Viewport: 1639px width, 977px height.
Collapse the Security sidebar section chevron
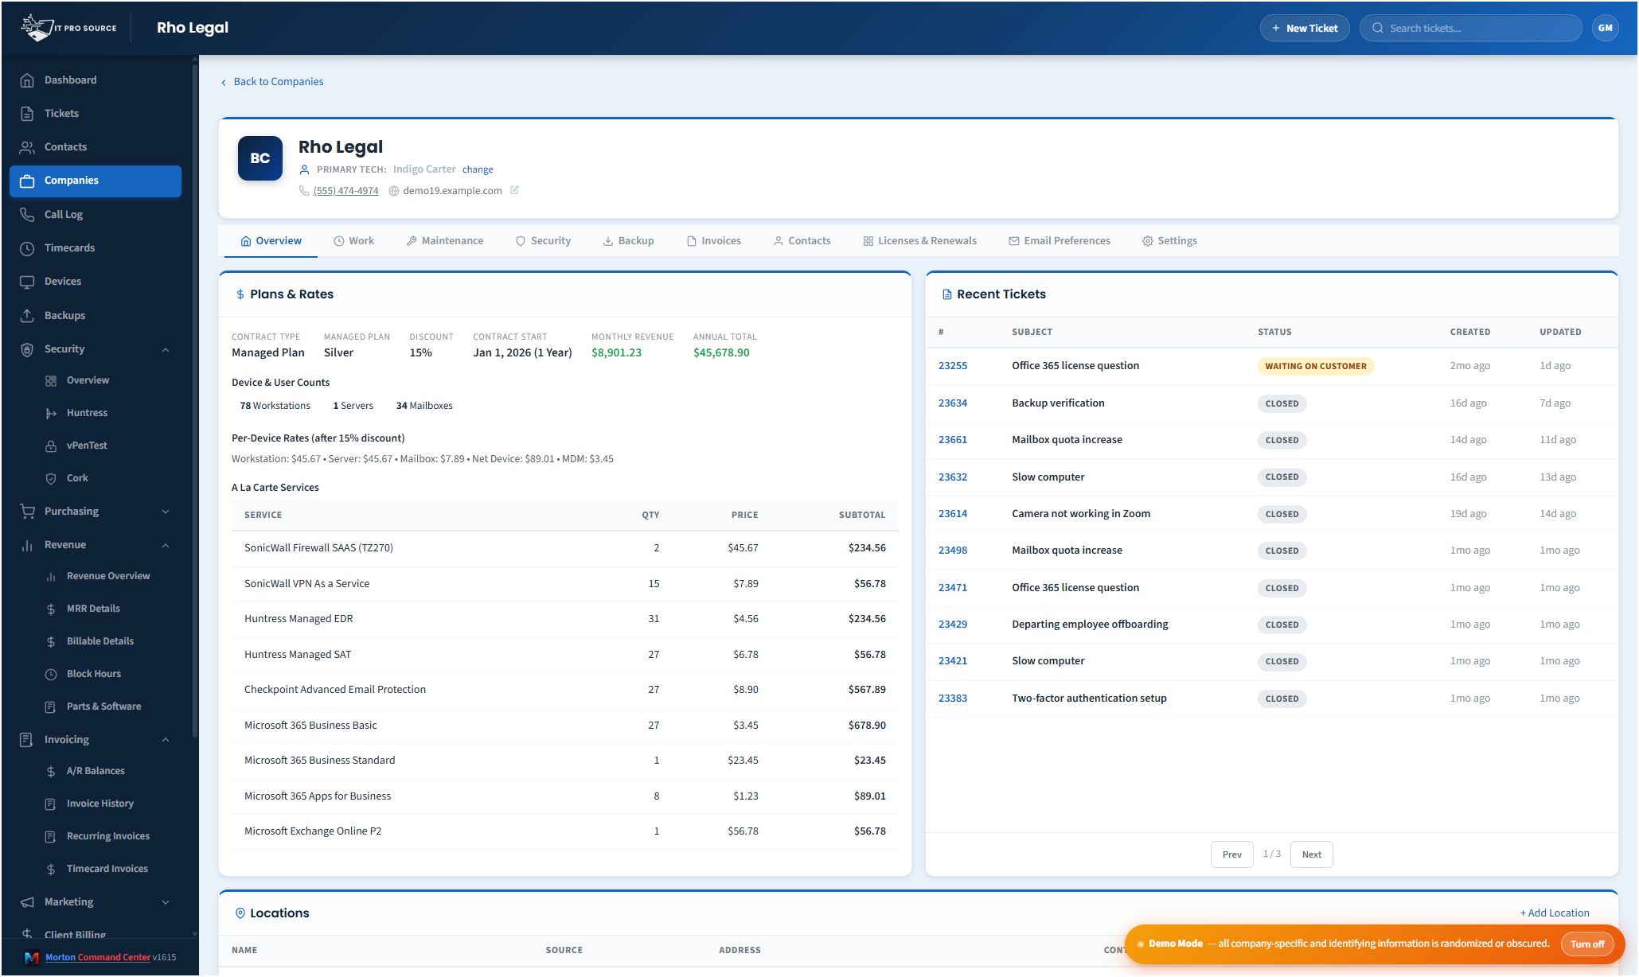coord(166,349)
